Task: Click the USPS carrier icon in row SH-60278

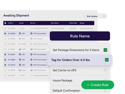Action: point(20,70)
